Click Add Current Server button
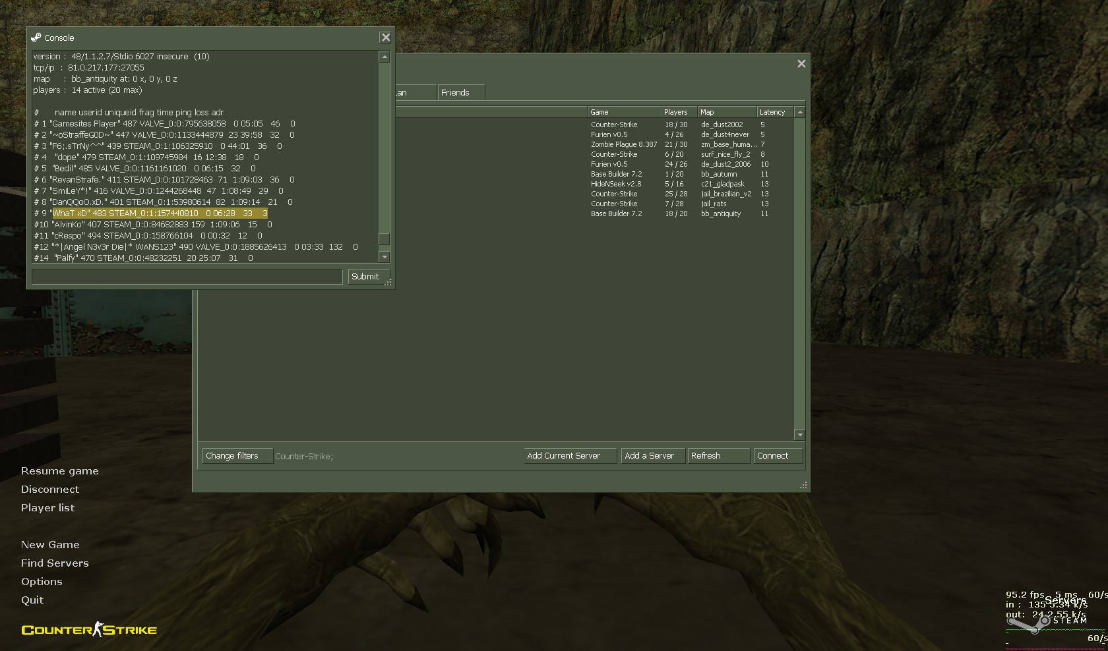The height and width of the screenshot is (651, 1108). click(x=570, y=456)
